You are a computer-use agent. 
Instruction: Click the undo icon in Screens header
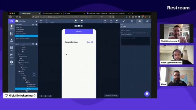click(33, 25)
